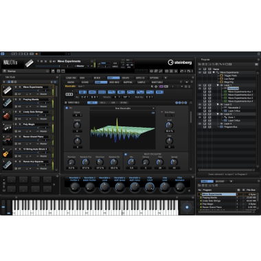Toggle the Multi-Oscillator enable button
This screenshot has width=261, height=261.
click(x=126, y=155)
